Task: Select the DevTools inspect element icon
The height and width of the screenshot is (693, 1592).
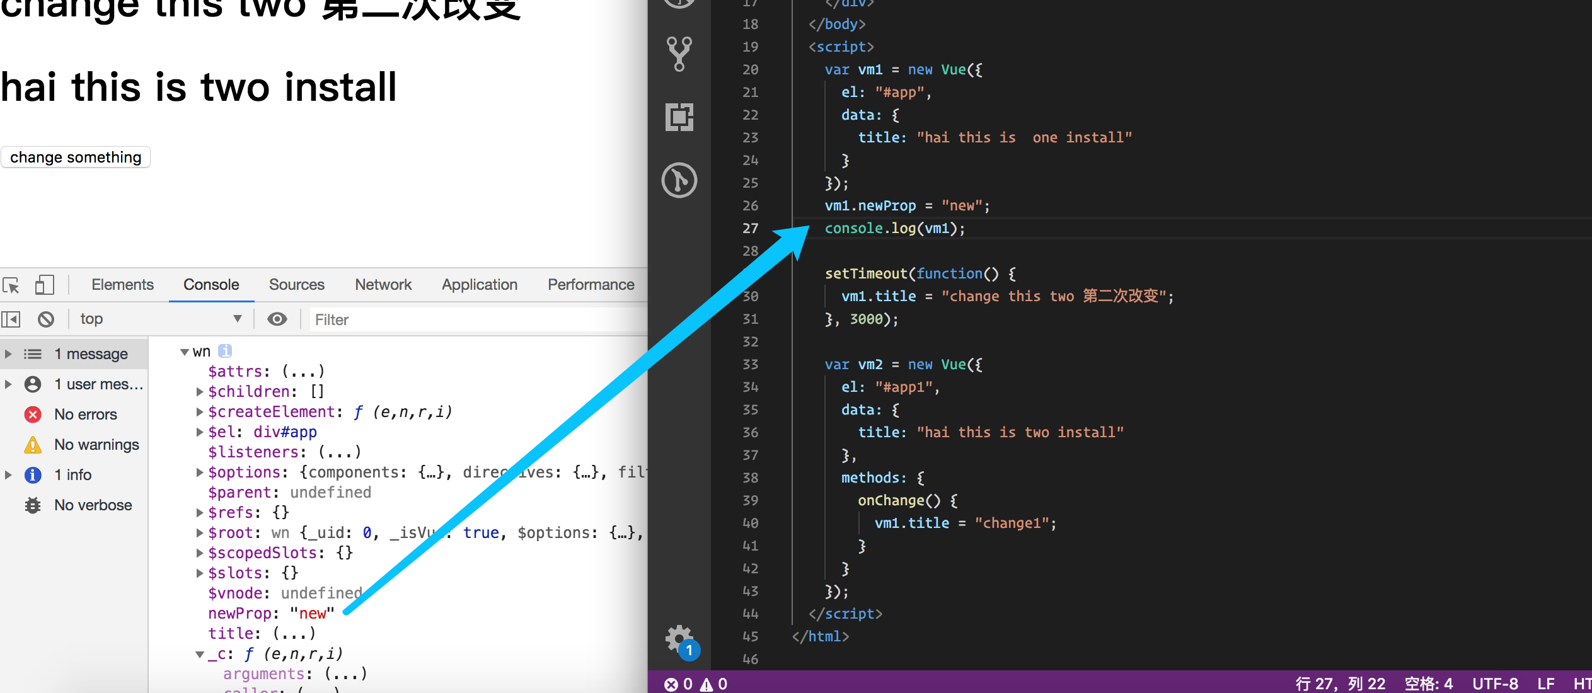Action: coord(11,285)
